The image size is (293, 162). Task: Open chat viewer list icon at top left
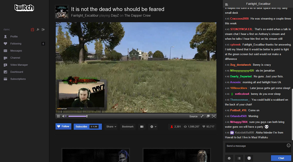[x=226, y=4]
